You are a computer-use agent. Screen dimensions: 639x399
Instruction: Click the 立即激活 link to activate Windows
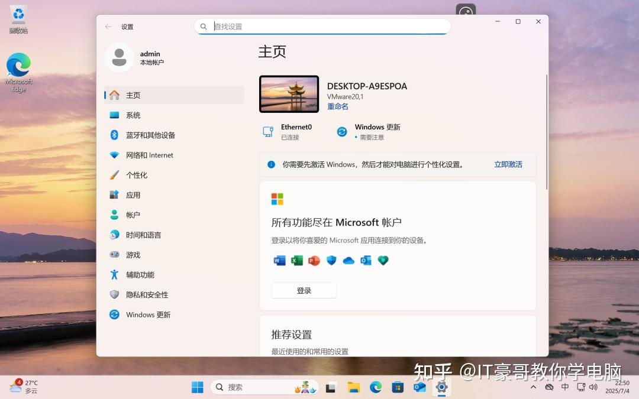pos(508,164)
